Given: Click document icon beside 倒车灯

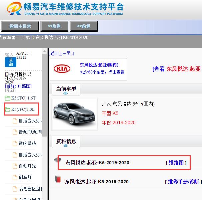Looking at the screenshot, I should point(15,178).
